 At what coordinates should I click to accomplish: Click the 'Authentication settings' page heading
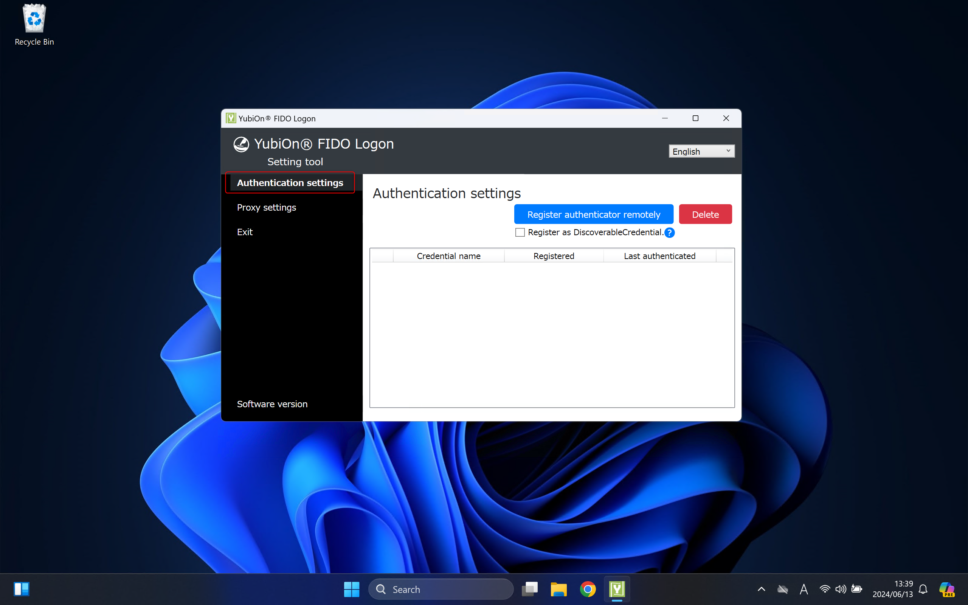point(447,193)
